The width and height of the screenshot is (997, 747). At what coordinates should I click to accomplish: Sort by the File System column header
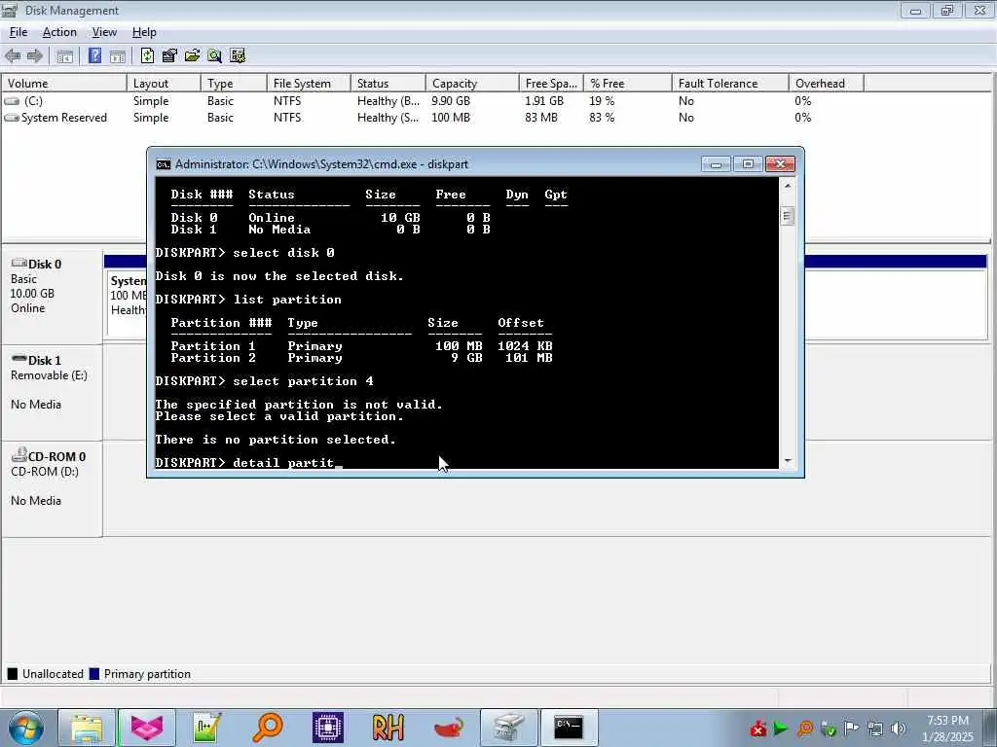click(309, 84)
